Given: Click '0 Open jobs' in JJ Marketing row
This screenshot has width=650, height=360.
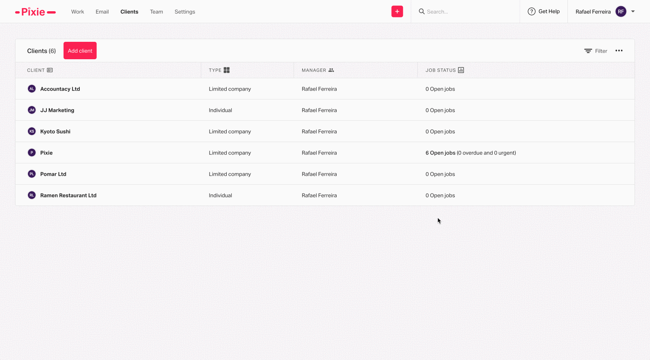Looking at the screenshot, I should pyautogui.click(x=440, y=110).
